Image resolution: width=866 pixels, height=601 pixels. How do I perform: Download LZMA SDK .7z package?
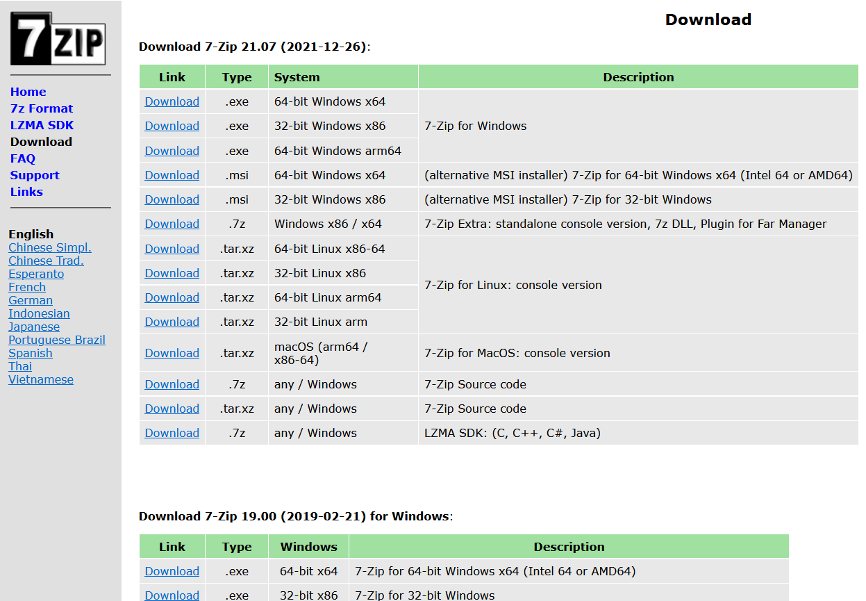coord(172,433)
